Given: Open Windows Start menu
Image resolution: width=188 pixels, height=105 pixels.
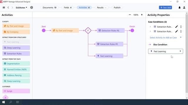Looking at the screenshot, I should click(x=4, y=102).
